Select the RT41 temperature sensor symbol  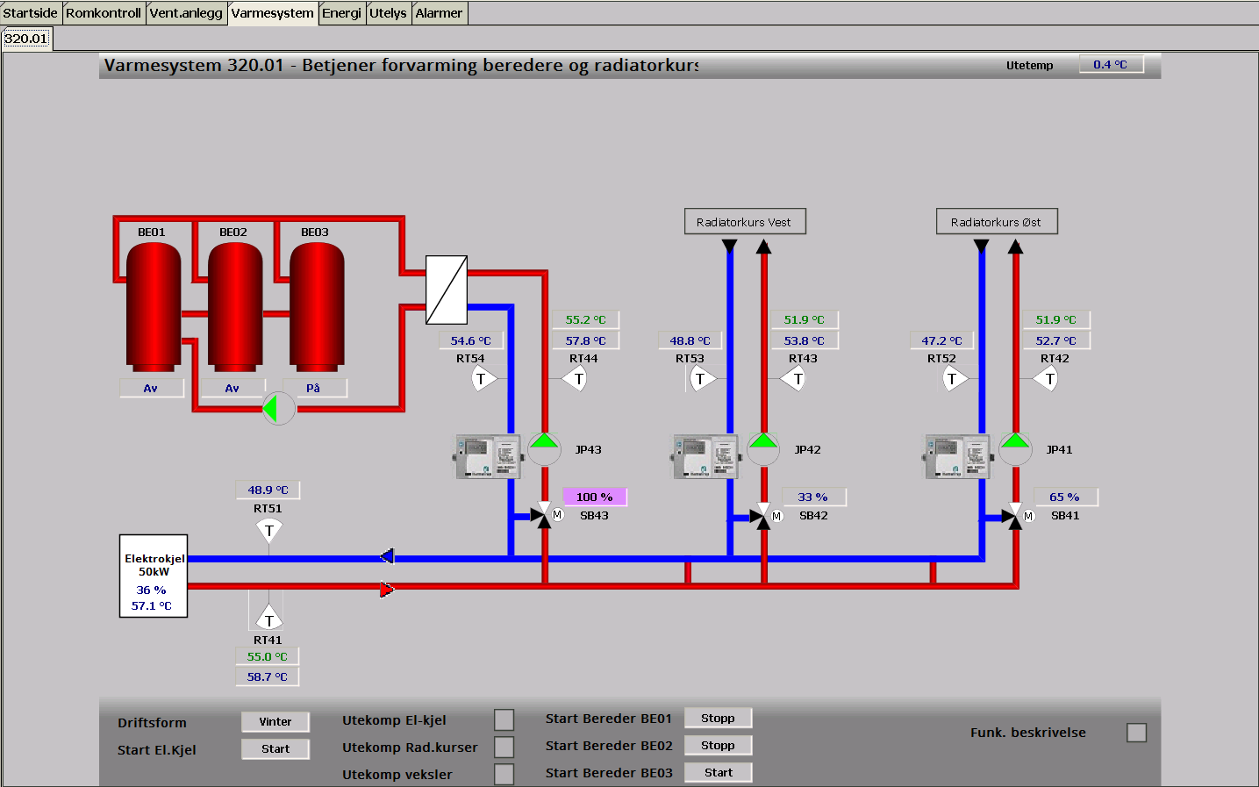pos(269,618)
